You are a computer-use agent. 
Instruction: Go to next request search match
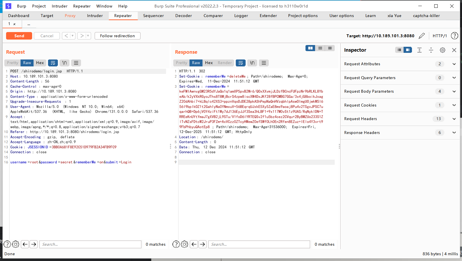[34, 244]
